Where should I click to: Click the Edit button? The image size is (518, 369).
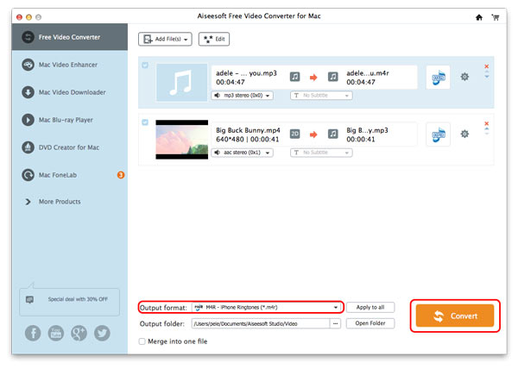pos(214,40)
